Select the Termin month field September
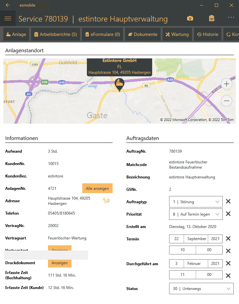Screen dimensions: 239x304 196,239
